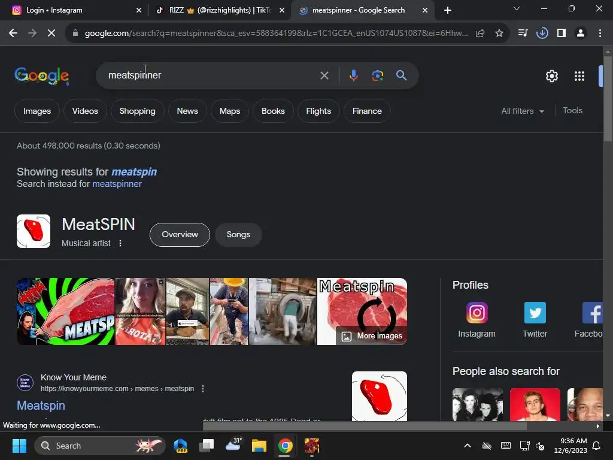Viewport: 613px width, 460px height.
Task: Open the Know Your Meme site name
Action: pyautogui.click(x=74, y=377)
